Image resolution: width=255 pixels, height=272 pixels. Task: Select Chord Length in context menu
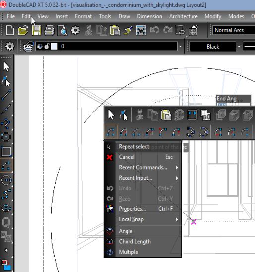(x=143, y=242)
